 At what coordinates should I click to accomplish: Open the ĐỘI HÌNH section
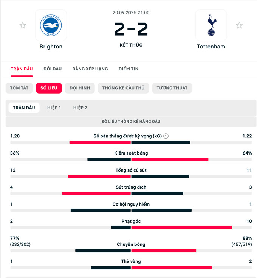pyautogui.click(x=80, y=88)
